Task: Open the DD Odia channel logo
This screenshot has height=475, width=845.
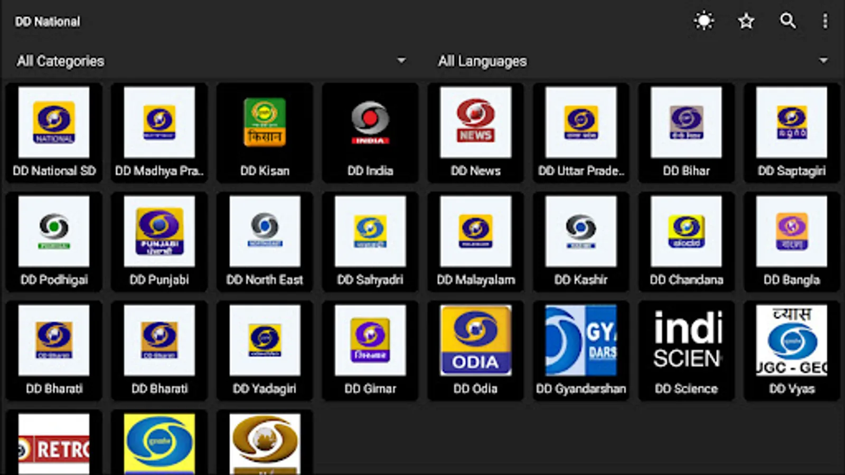Action: (476, 340)
